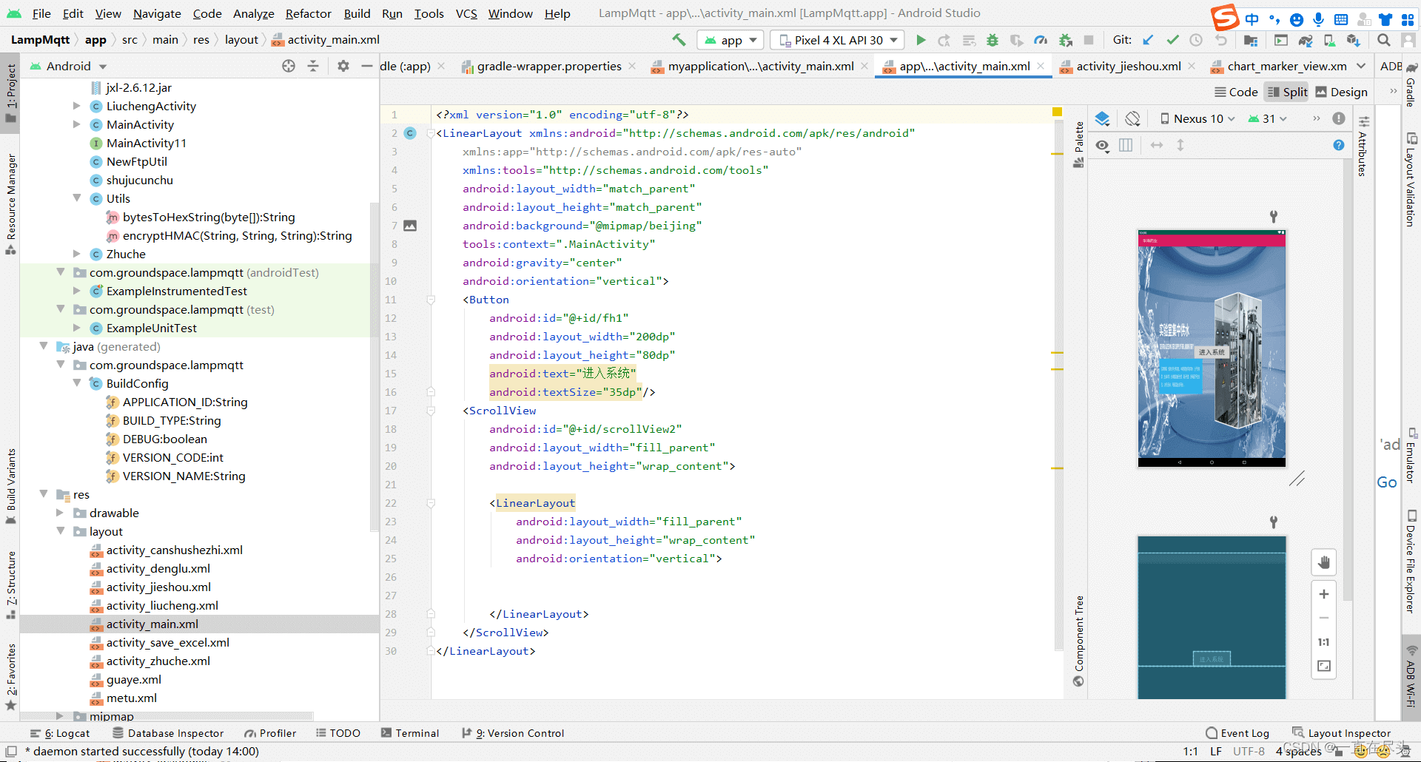Collapse all in Project panel
Screen dimensions: 1421x762
point(313,66)
